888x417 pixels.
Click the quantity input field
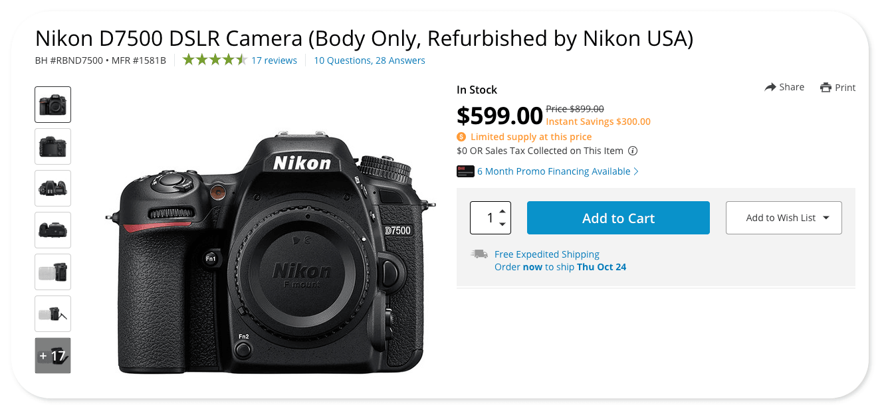coord(485,218)
